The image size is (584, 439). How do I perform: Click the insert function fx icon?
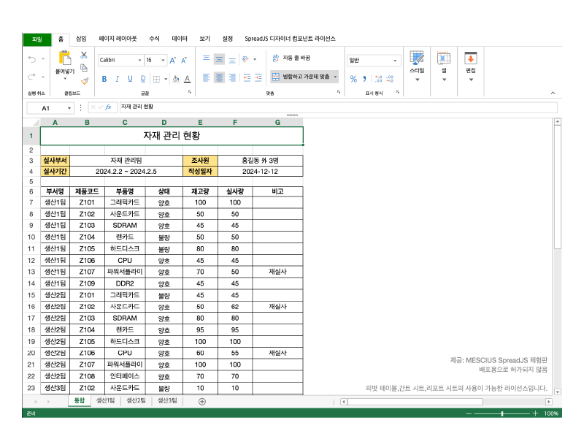(x=108, y=107)
